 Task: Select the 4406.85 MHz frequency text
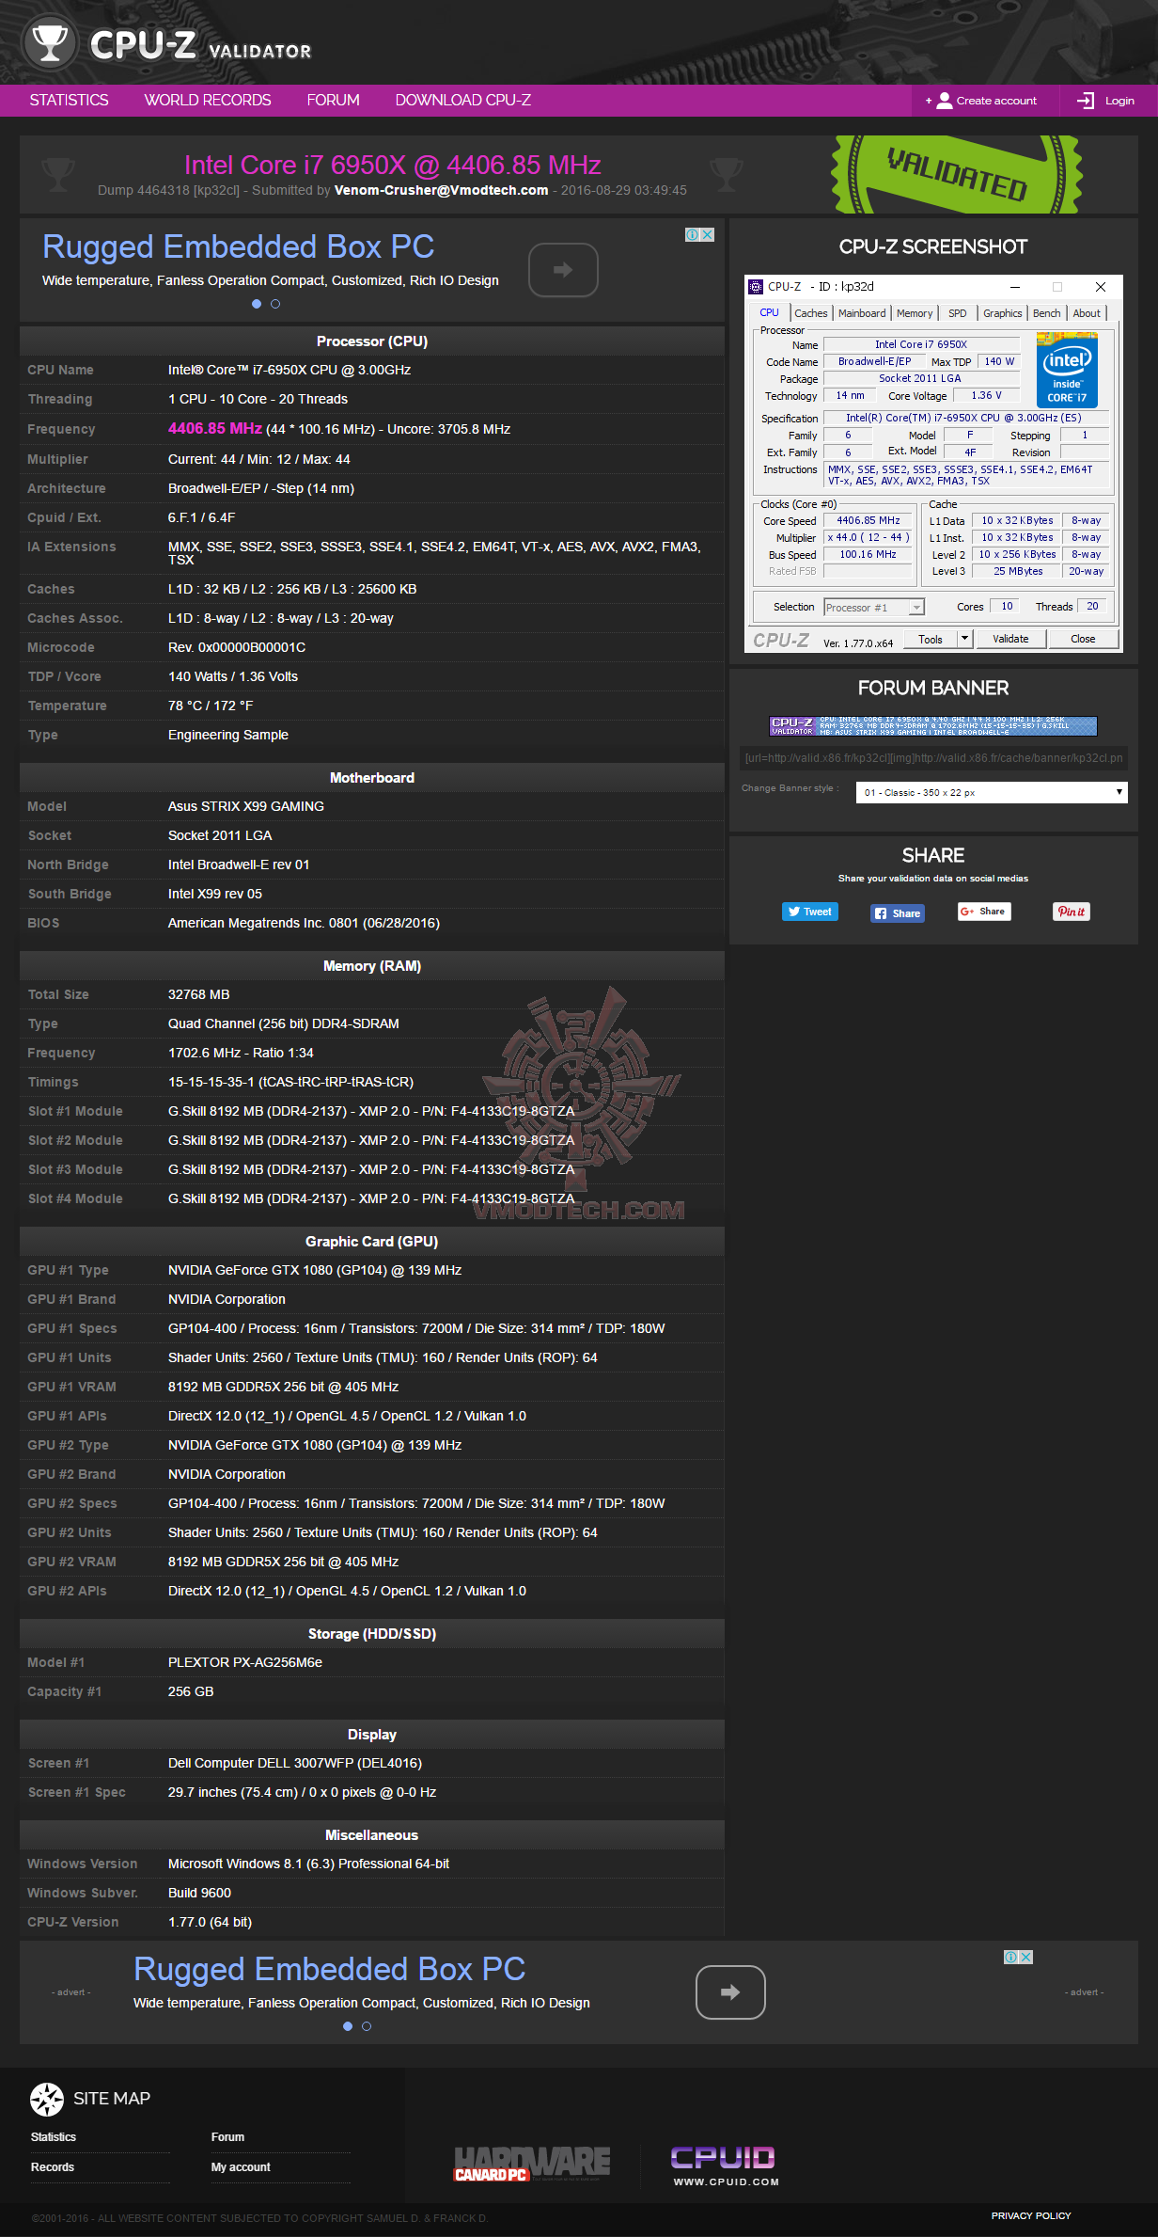pyautogui.click(x=215, y=429)
